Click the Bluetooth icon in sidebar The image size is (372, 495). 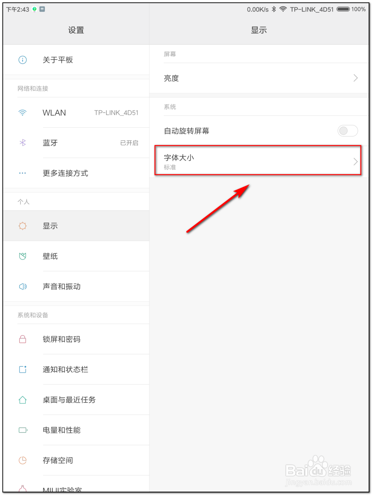click(23, 143)
